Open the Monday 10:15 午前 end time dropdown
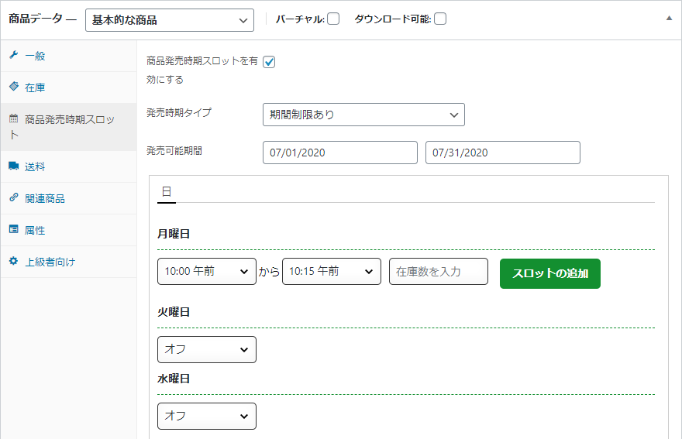This screenshot has width=682, height=439. (x=332, y=271)
